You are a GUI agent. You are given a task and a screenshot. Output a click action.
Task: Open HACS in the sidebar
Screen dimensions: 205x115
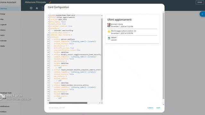tap(10, 35)
